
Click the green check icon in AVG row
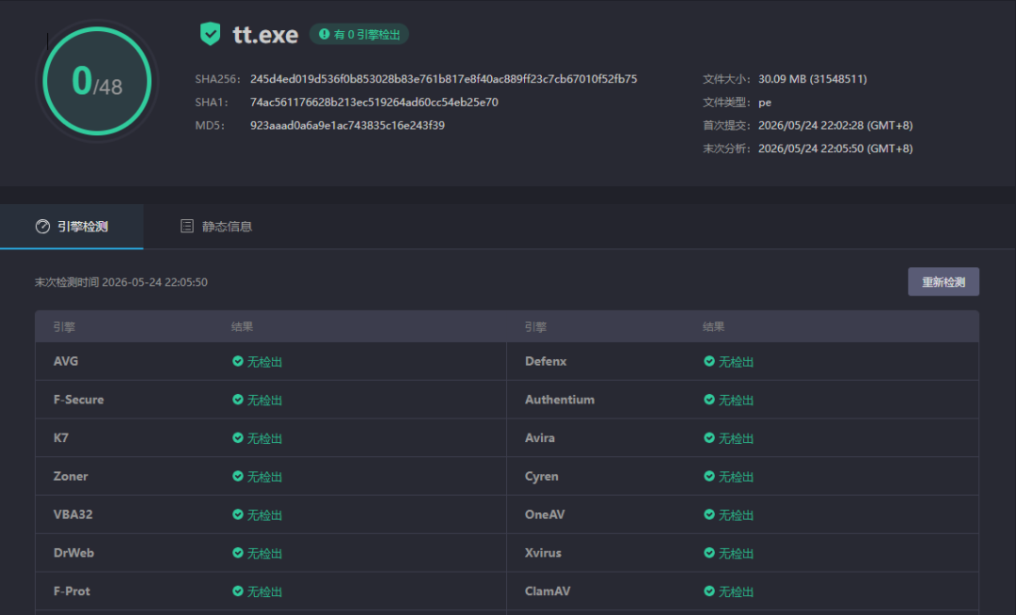[238, 361]
